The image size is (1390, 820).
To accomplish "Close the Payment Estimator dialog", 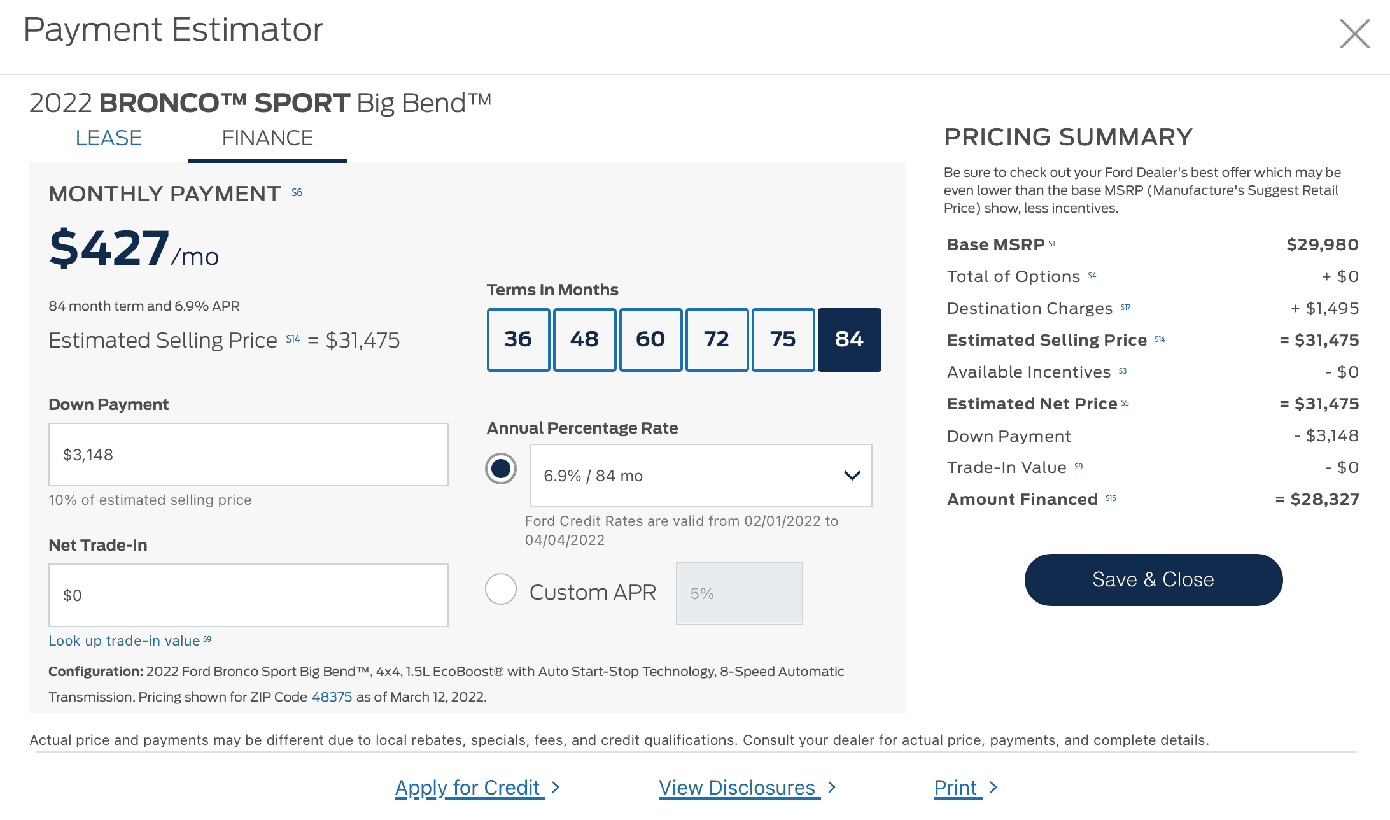I will tap(1354, 34).
